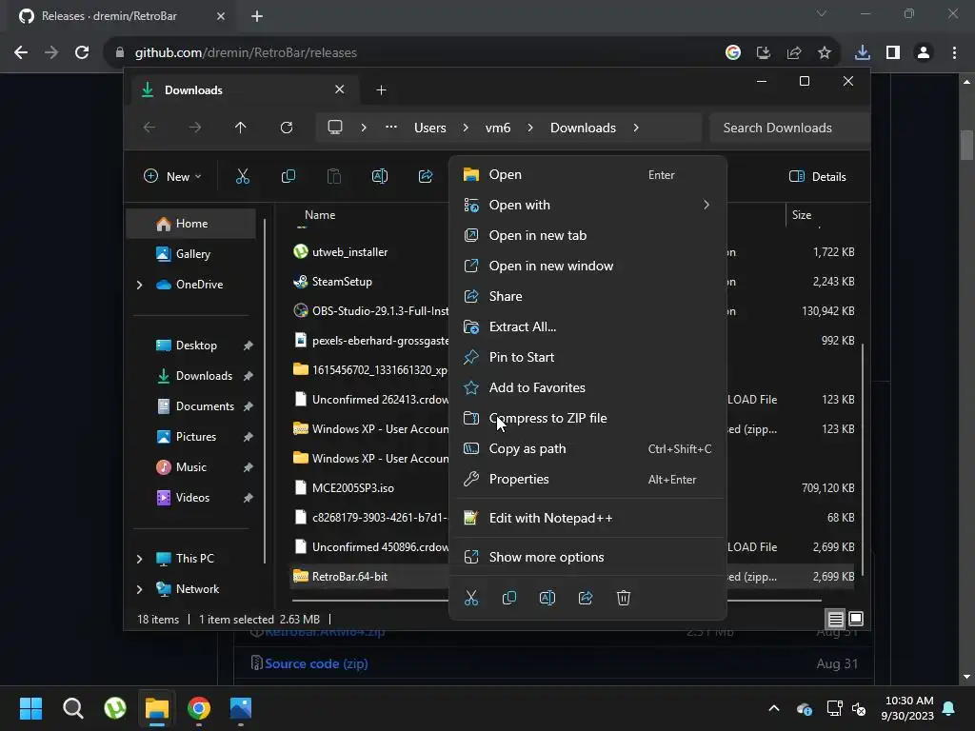Select Copy as path
The height and width of the screenshot is (731, 975).
pos(587,449)
